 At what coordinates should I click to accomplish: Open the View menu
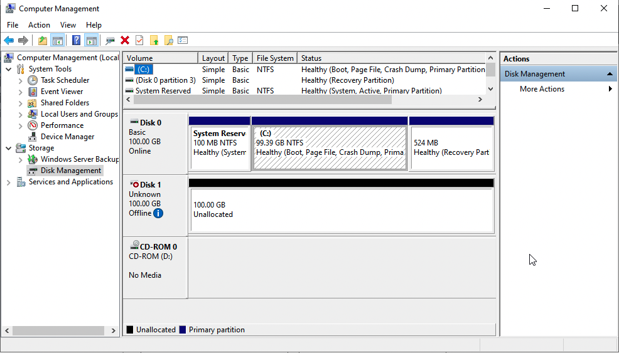[68, 25]
